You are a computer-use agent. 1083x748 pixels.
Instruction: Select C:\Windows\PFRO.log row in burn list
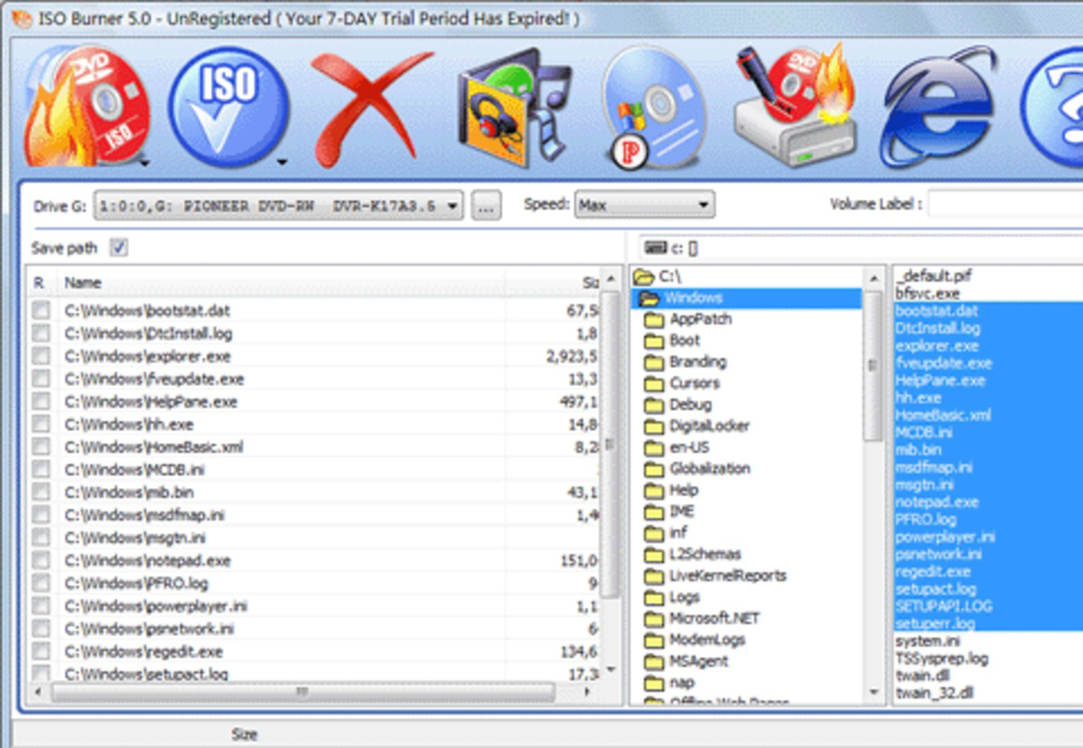point(314,583)
